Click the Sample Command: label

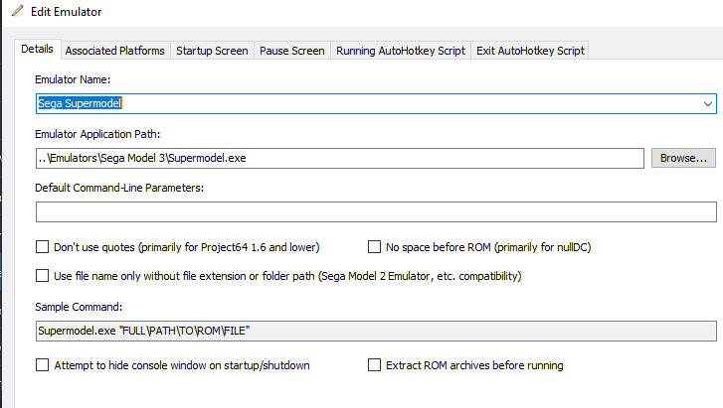click(79, 307)
